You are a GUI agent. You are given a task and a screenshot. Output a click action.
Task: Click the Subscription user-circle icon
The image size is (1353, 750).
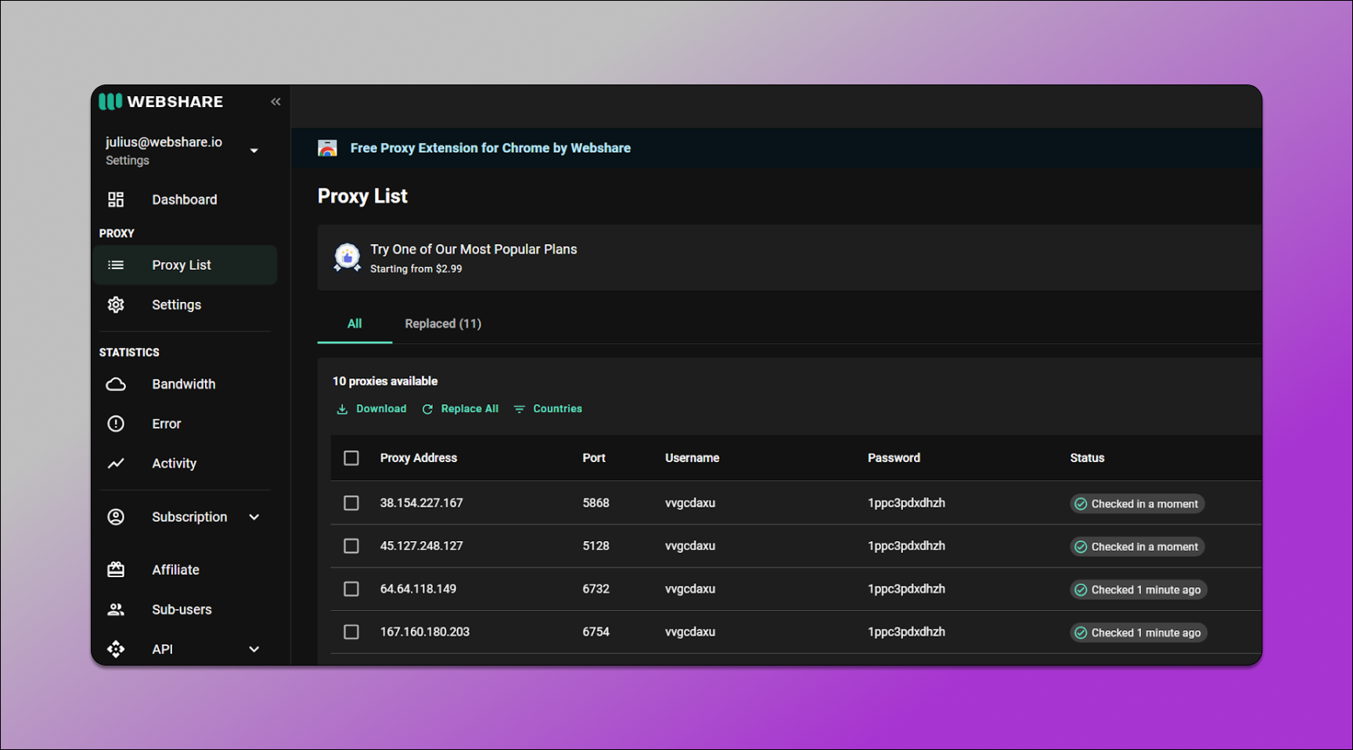pyautogui.click(x=116, y=517)
